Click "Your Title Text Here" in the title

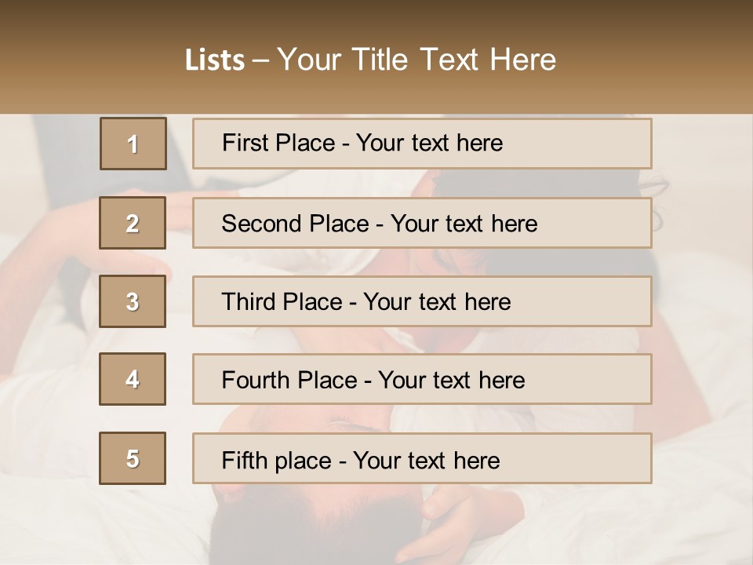(x=417, y=60)
